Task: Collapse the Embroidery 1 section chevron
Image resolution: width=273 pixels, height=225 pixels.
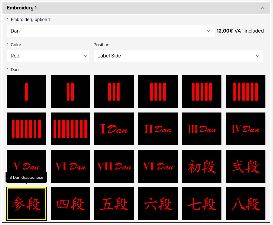Action: pyautogui.click(x=262, y=8)
